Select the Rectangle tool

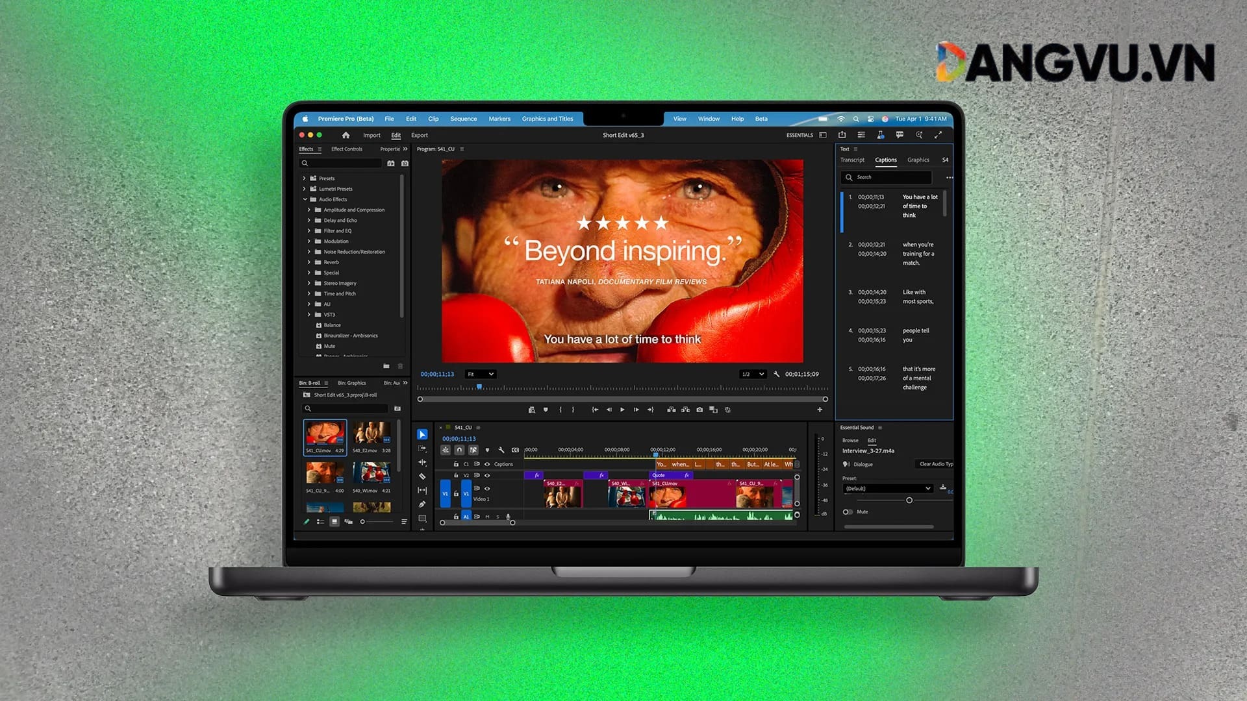point(422,518)
